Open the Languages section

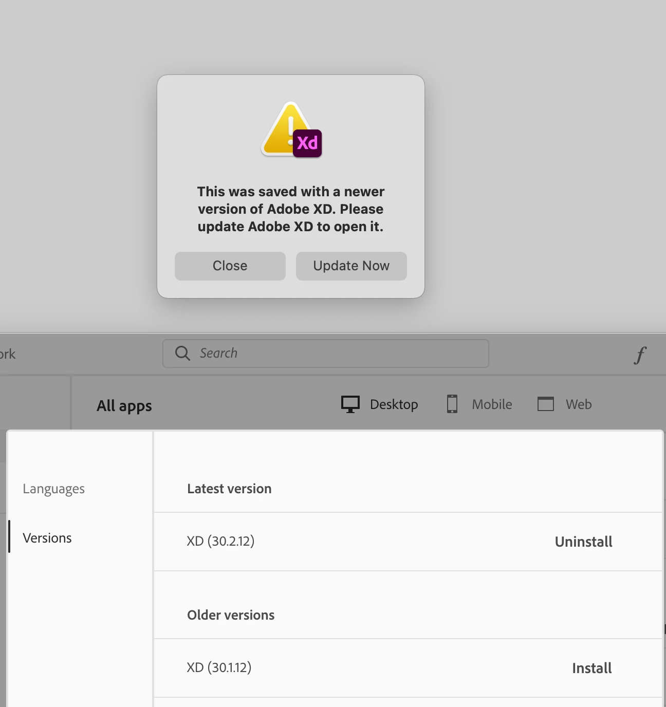pos(53,489)
